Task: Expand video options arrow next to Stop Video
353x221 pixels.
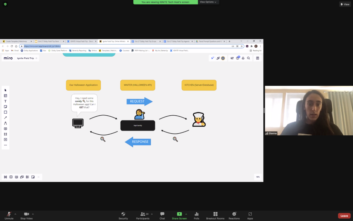Action: coord(33,214)
